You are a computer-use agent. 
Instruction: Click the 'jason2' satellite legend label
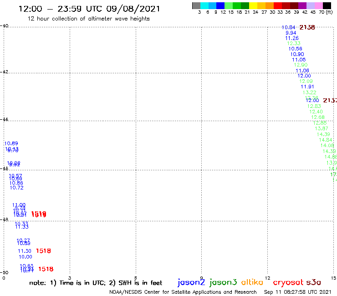(191, 282)
